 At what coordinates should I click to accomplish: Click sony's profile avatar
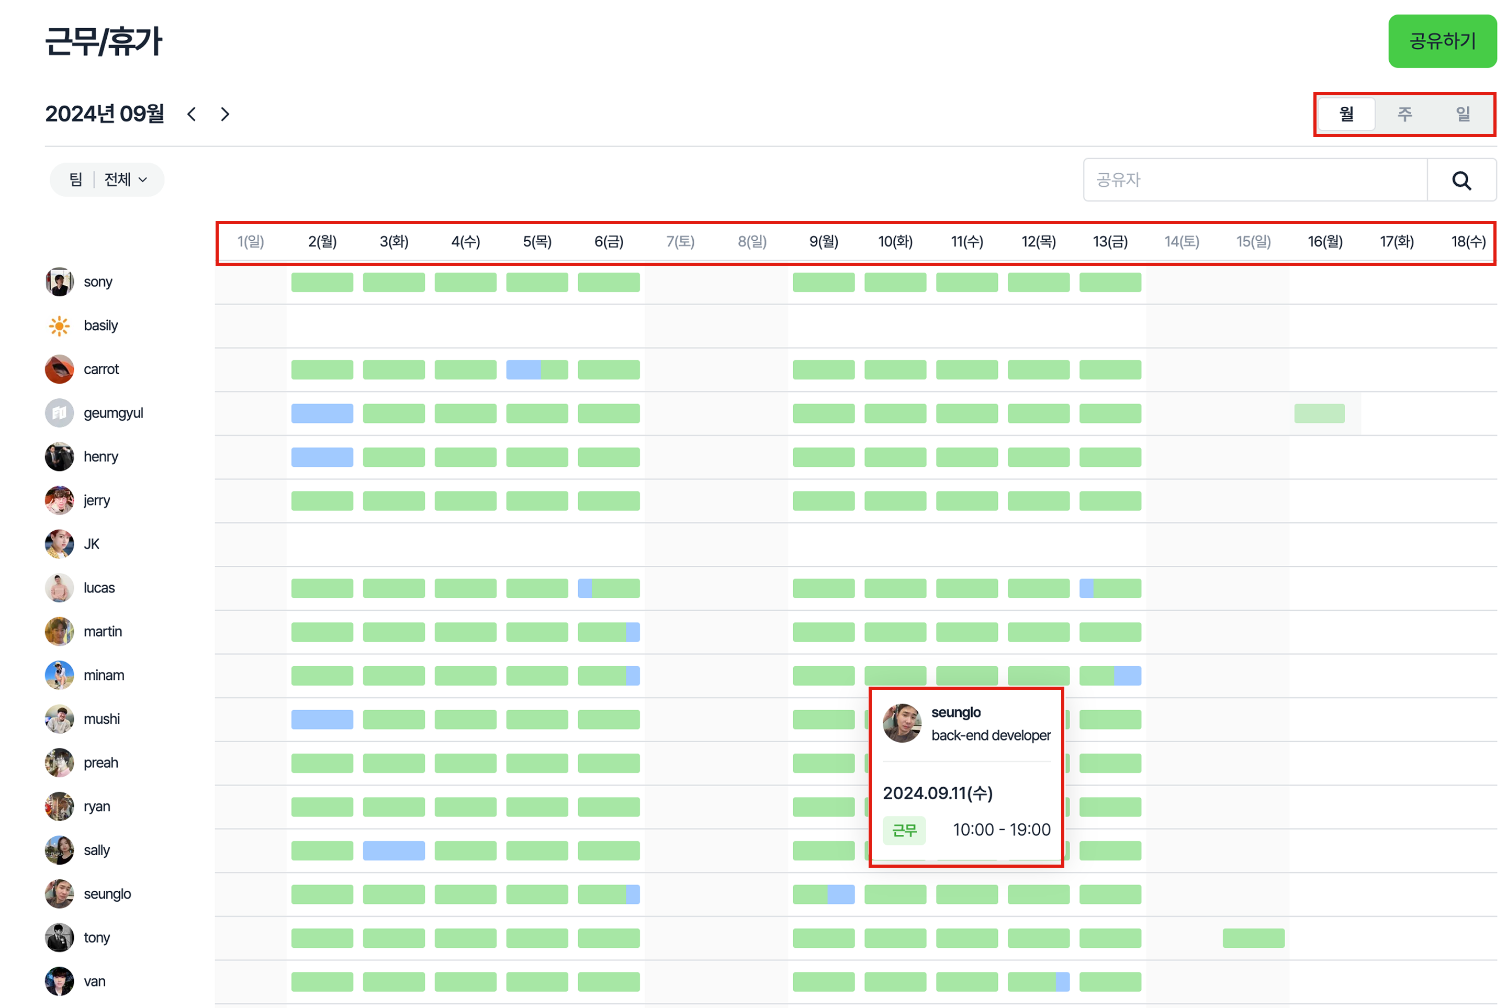[59, 282]
